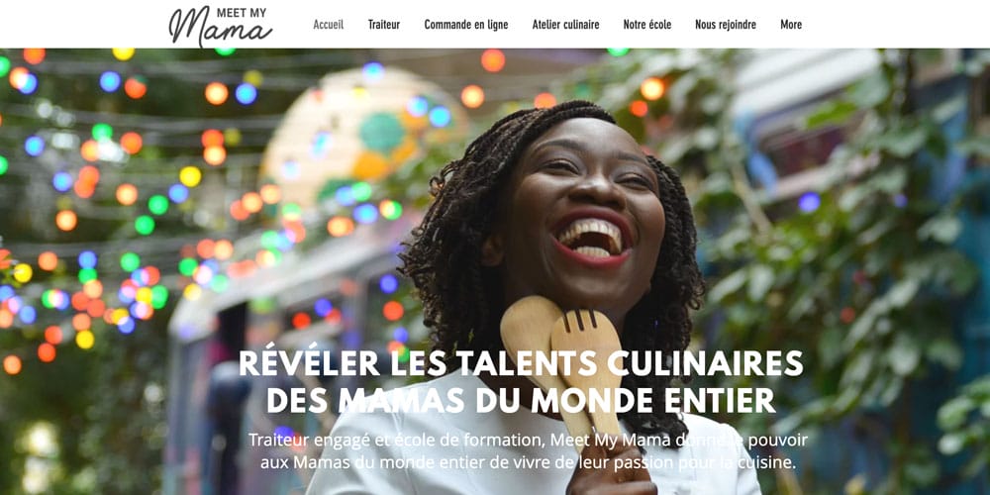This screenshot has width=990, height=495.
Task: Go to the Accueil page
Action: pyautogui.click(x=329, y=25)
